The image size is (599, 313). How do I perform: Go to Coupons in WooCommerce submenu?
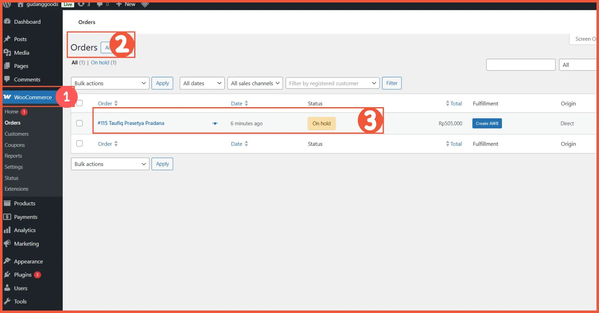pyautogui.click(x=15, y=145)
